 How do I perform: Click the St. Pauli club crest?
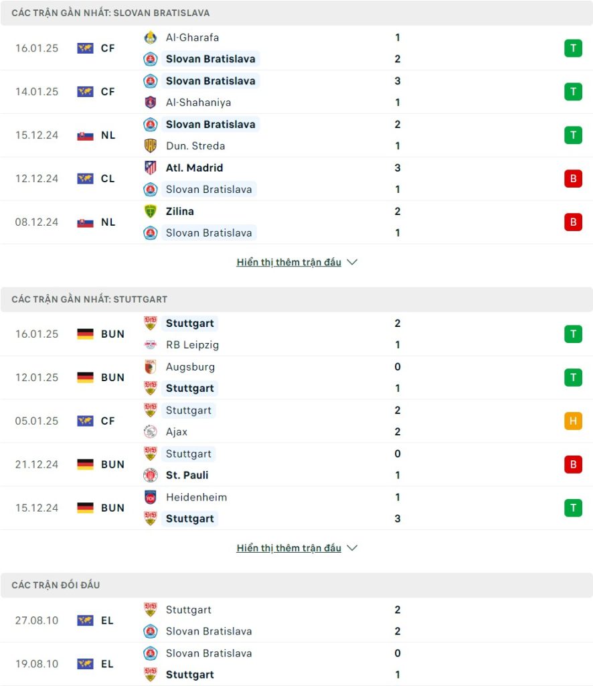tap(151, 475)
